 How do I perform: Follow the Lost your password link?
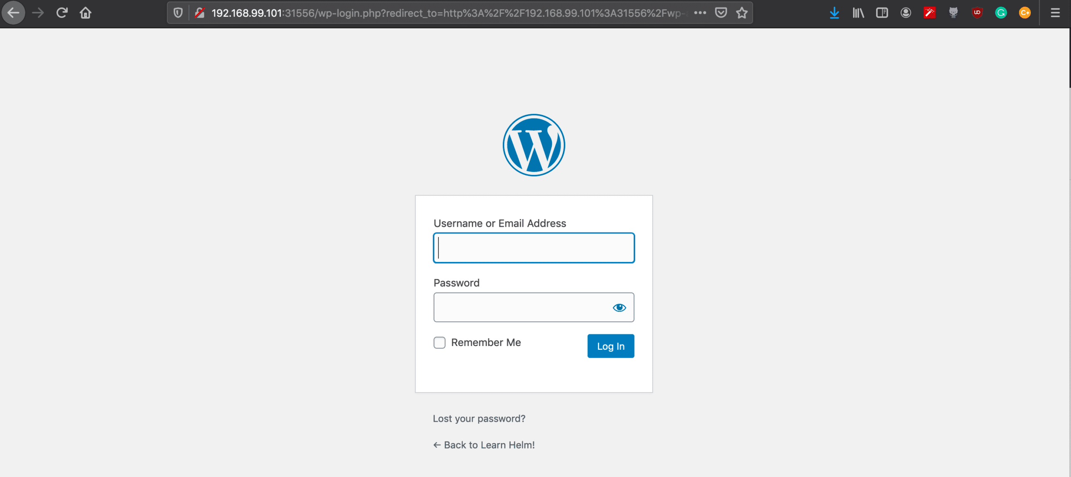pos(479,419)
